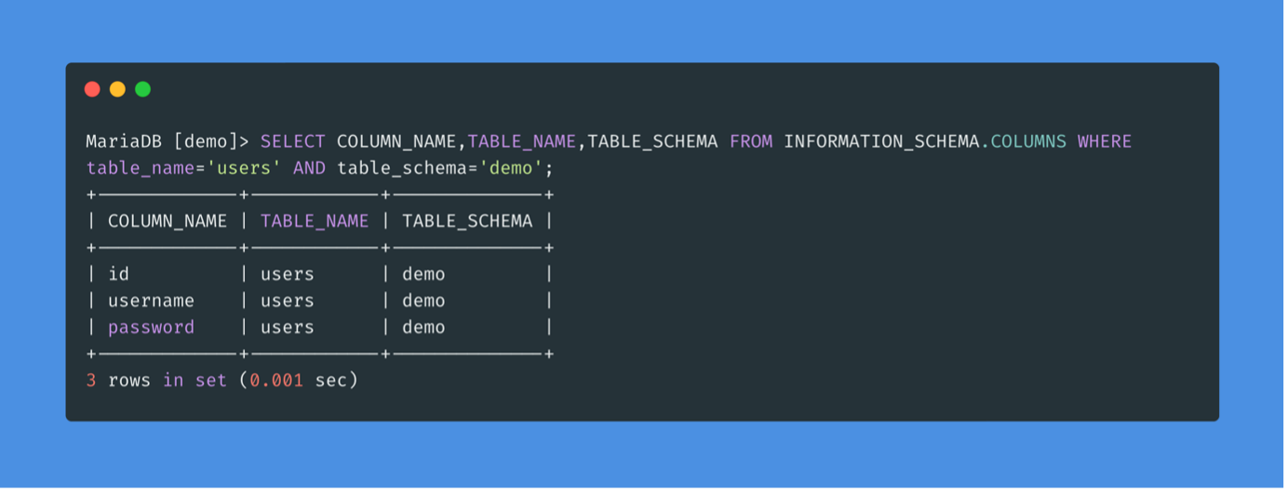Click the COLUMN_NAME table header
The width and height of the screenshot is (1288, 491).
(x=168, y=221)
